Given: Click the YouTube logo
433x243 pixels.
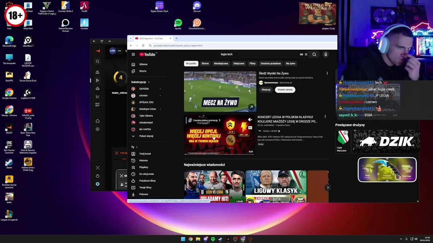Looking at the screenshot, I should pyautogui.click(x=147, y=54).
